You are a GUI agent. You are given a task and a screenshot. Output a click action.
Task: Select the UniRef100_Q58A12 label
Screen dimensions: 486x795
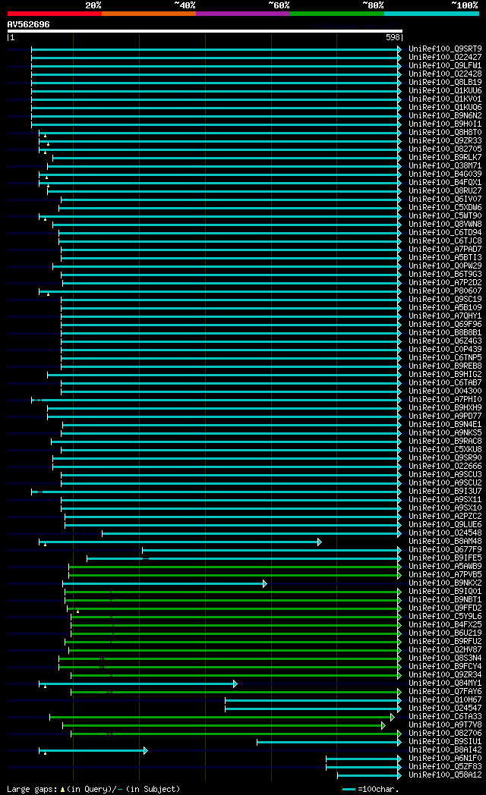[446, 775]
